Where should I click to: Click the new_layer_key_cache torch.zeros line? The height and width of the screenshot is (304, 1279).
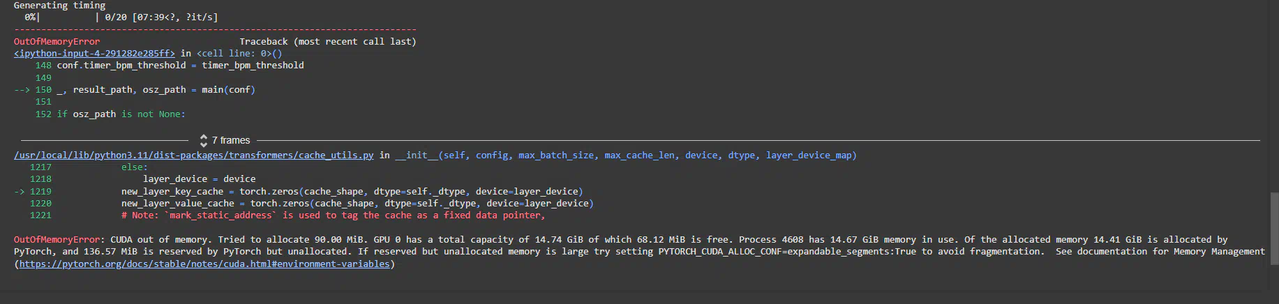point(352,192)
